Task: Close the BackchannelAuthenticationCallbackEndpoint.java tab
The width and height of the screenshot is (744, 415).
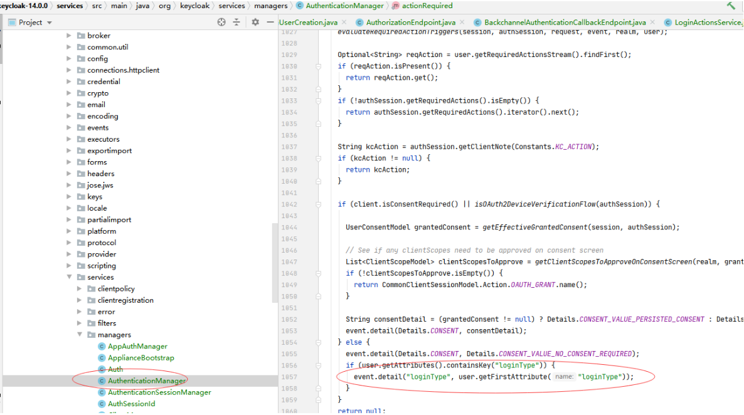Action: (x=652, y=23)
